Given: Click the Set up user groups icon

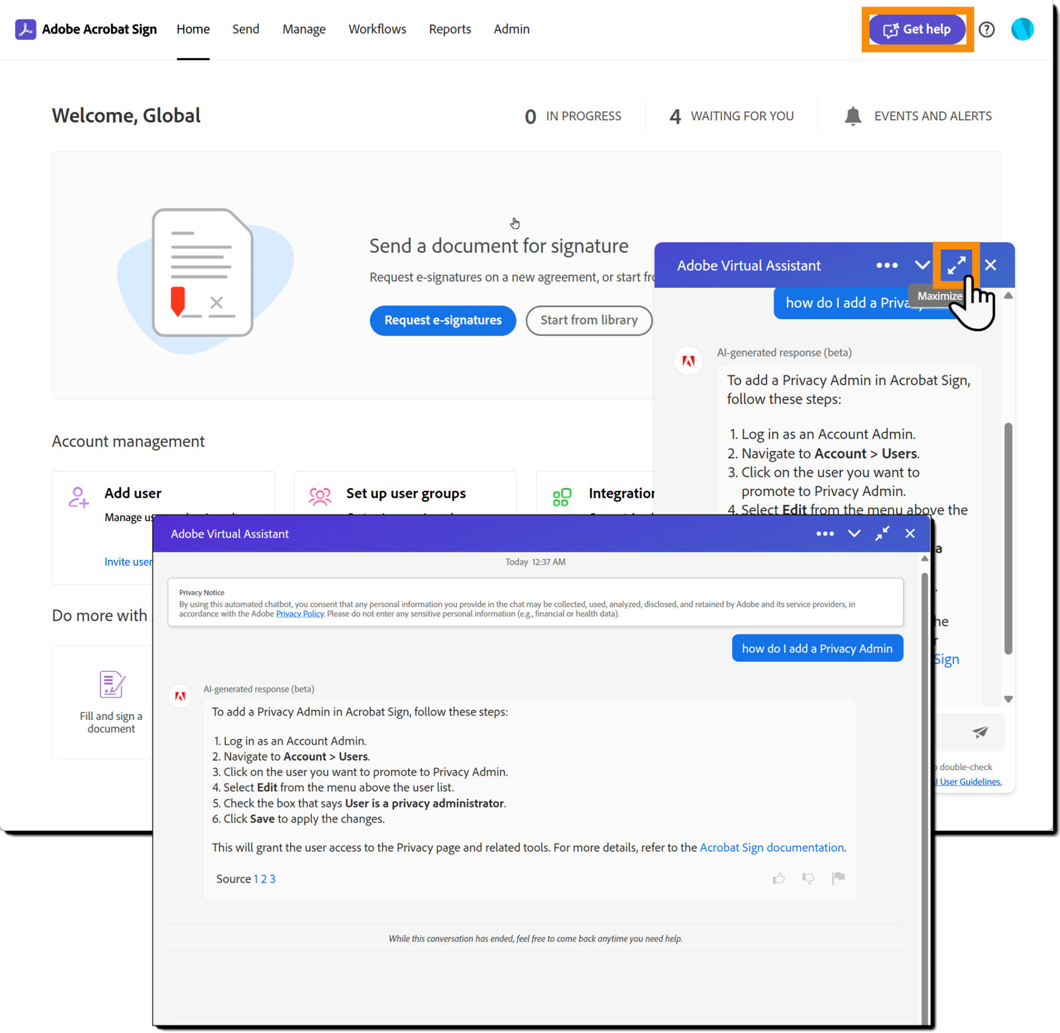Looking at the screenshot, I should [320, 497].
